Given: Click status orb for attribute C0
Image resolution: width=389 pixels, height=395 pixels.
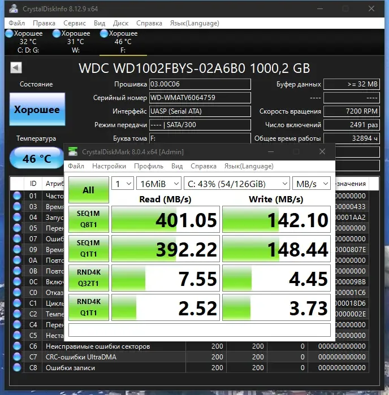Looking at the screenshot, I should click(x=17, y=293).
